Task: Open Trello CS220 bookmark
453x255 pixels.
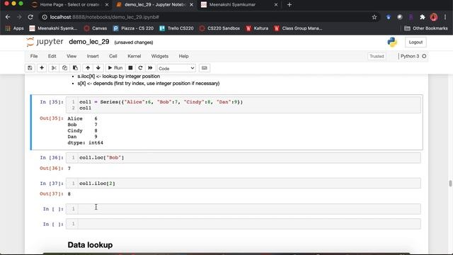Action: (x=176, y=28)
